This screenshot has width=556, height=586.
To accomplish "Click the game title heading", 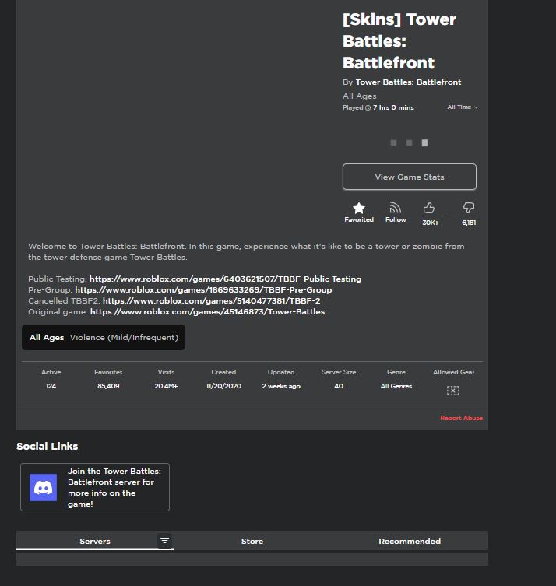I will 399,41.
